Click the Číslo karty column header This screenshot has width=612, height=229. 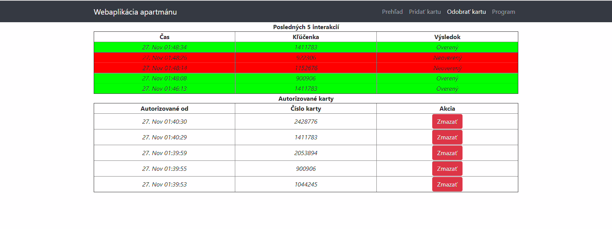[x=306, y=109]
